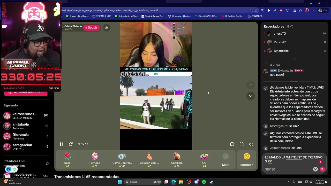This screenshot has width=331, height=186.
Task: Open the stream settings gear icon
Action: 232,144
